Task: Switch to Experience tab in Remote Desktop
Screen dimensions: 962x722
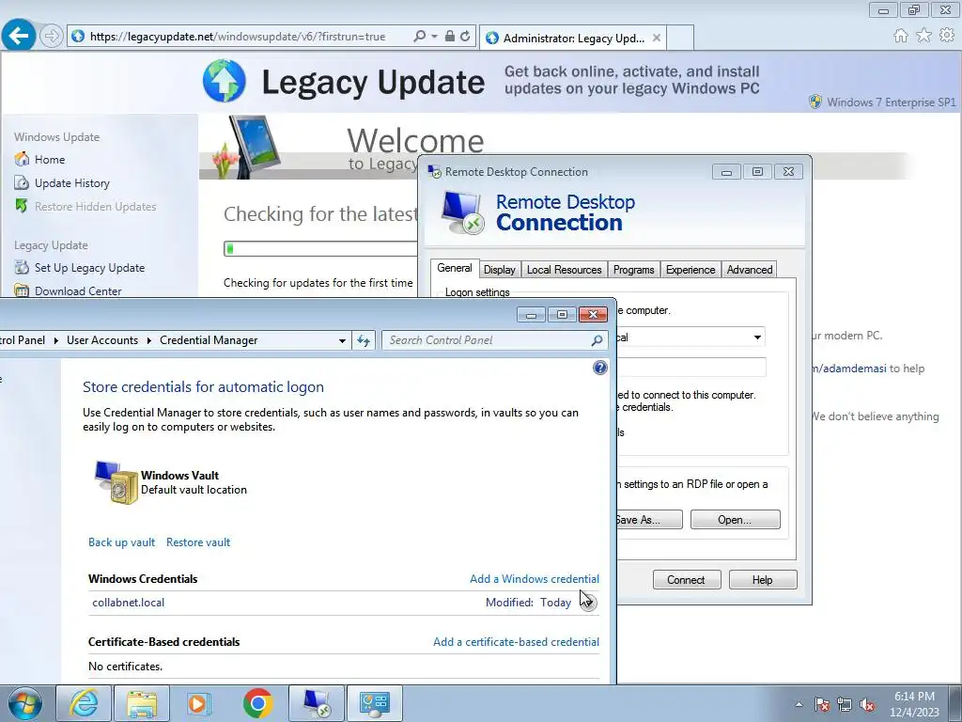Action: tap(690, 270)
